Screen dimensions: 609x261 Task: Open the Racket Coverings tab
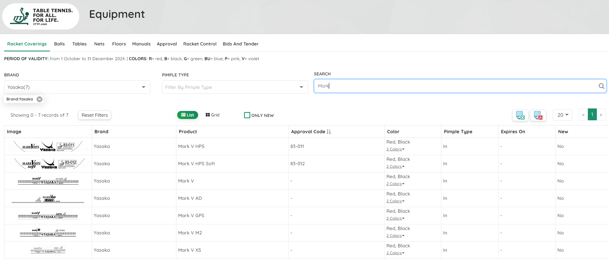click(x=27, y=44)
